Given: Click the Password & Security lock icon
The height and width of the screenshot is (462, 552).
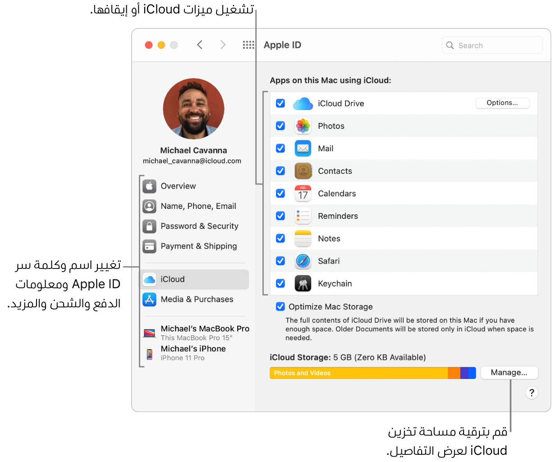Looking at the screenshot, I should click(x=149, y=226).
